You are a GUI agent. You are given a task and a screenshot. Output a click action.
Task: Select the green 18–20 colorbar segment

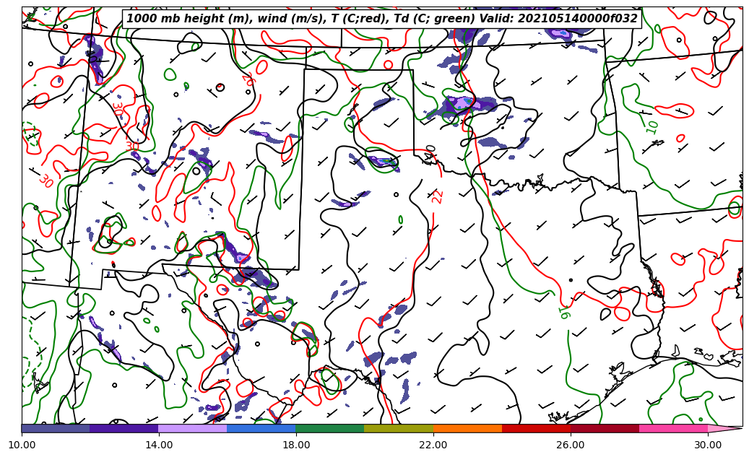tap(330, 428)
